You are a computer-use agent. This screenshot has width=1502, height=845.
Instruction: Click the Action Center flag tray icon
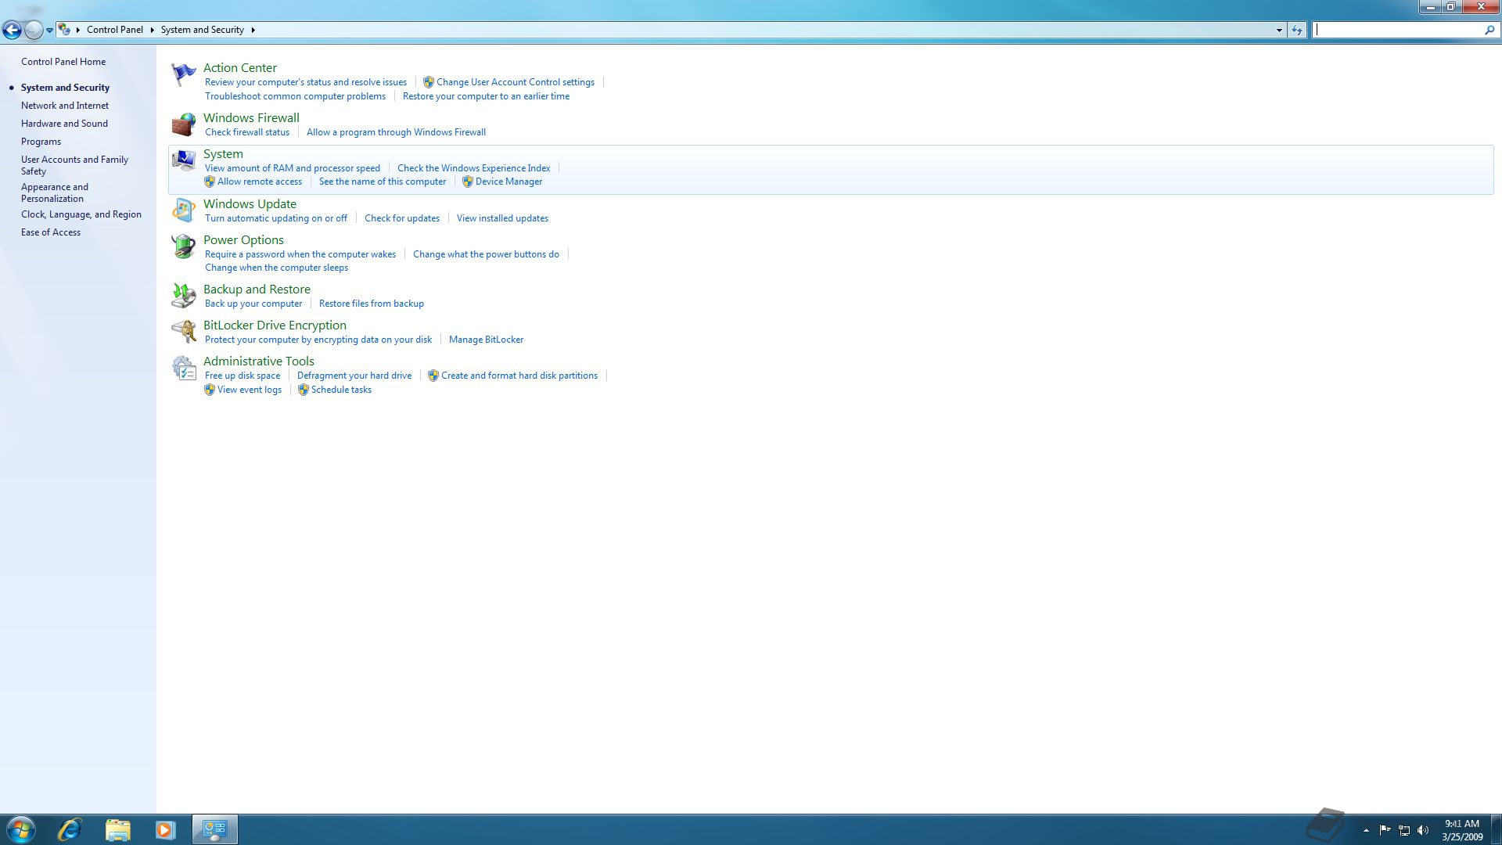pos(1385,830)
